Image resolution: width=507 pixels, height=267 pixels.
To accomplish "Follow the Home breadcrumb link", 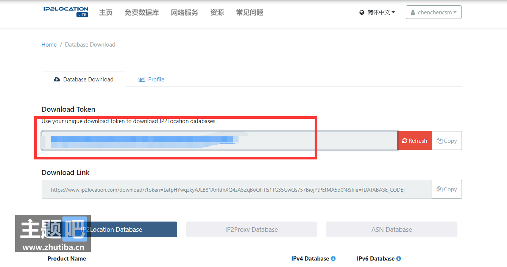I will pyautogui.click(x=49, y=45).
